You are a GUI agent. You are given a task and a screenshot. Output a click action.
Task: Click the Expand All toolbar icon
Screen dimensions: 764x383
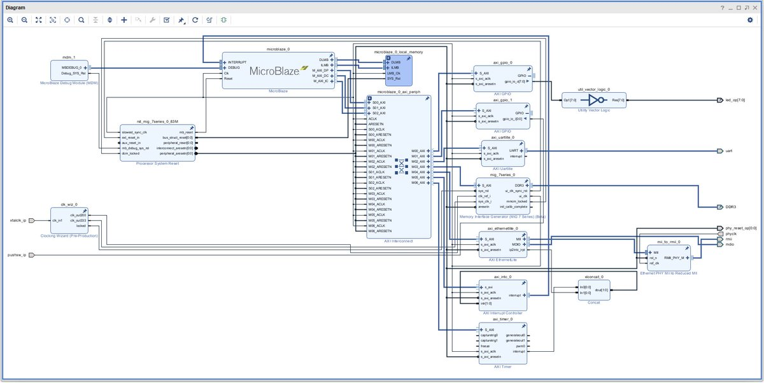[x=110, y=20]
